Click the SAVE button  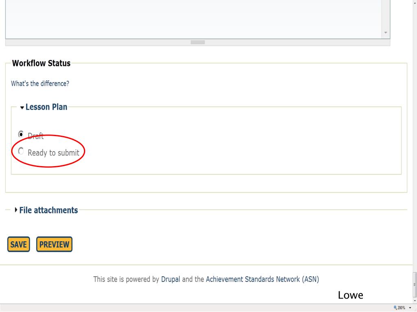(x=19, y=244)
